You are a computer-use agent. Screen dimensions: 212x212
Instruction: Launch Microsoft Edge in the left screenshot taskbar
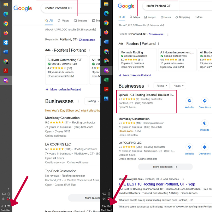(6, 14)
